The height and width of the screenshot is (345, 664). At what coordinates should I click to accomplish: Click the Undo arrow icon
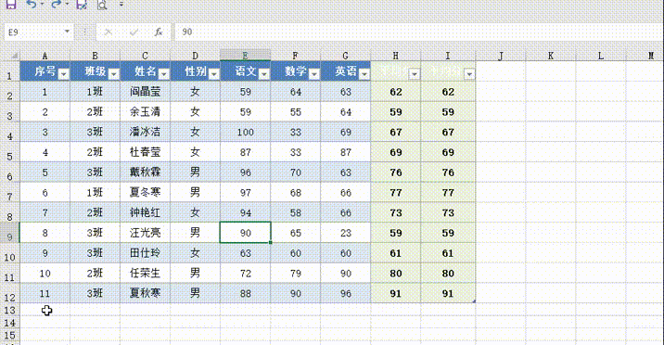click(32, 5)
